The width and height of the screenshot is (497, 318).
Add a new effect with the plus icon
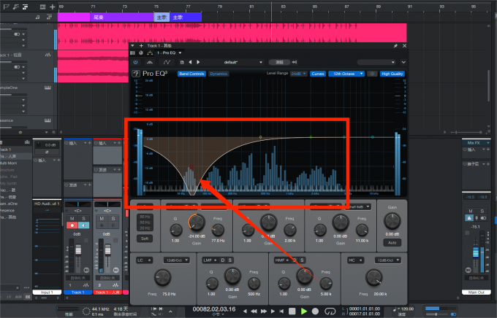pyautogui.click(x=141, y=46)
